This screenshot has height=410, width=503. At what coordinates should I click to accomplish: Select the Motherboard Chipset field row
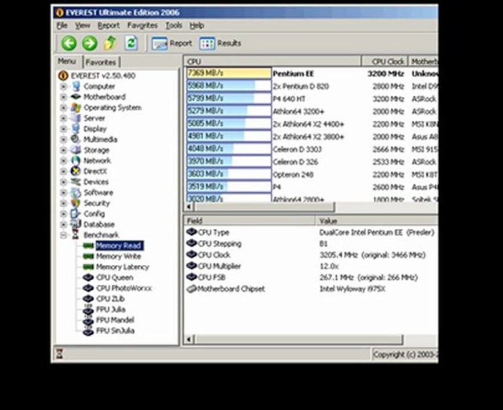[x=311, y=289]
